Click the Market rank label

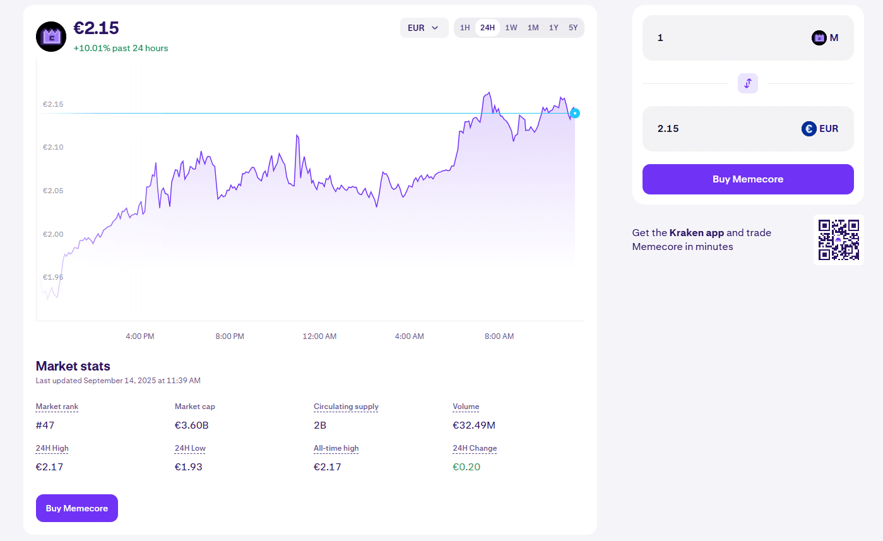(x=57, y=407)
